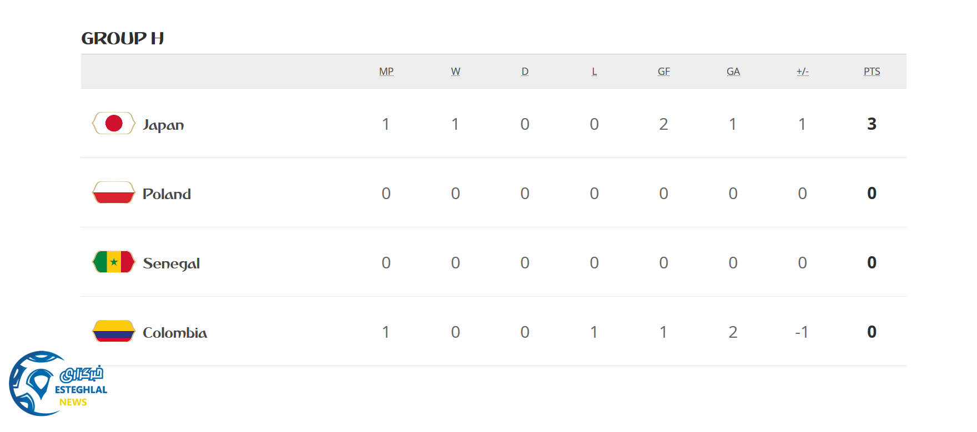Click the MP column header
This screenshot has width=977, height=432.
386,72
